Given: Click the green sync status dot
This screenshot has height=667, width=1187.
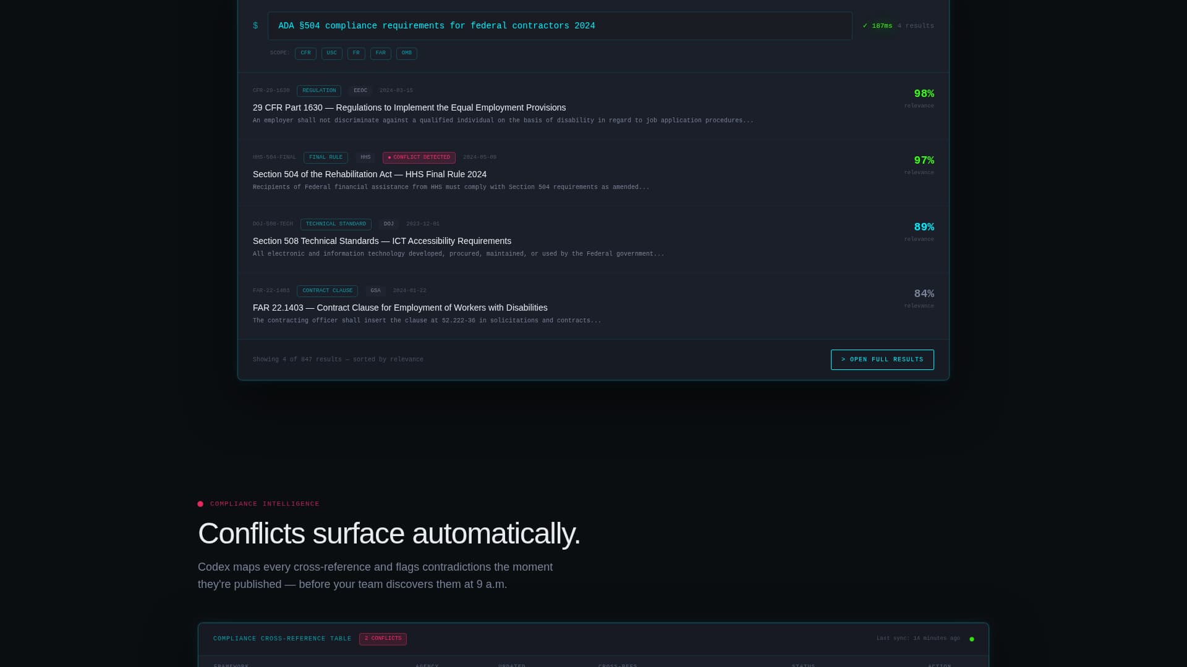Looking at the screenshot, I should click(972, 639).
